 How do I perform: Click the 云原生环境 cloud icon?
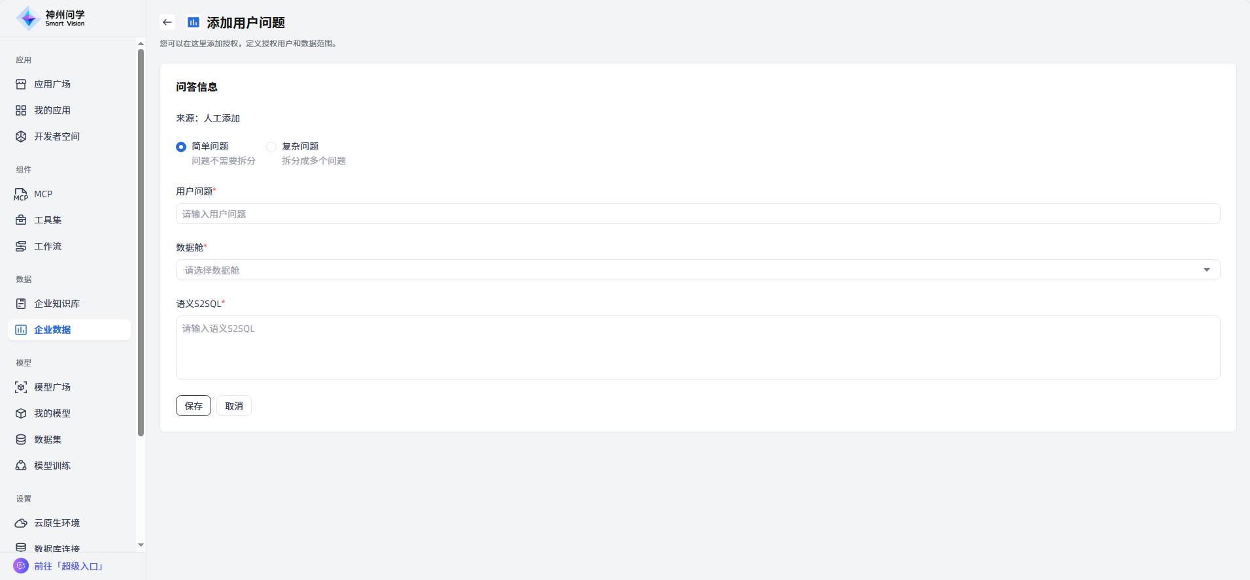(21, 523)
